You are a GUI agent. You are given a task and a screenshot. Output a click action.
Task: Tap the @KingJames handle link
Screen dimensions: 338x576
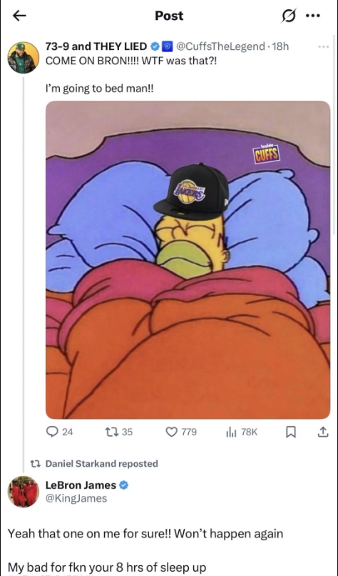coord(76,498)
